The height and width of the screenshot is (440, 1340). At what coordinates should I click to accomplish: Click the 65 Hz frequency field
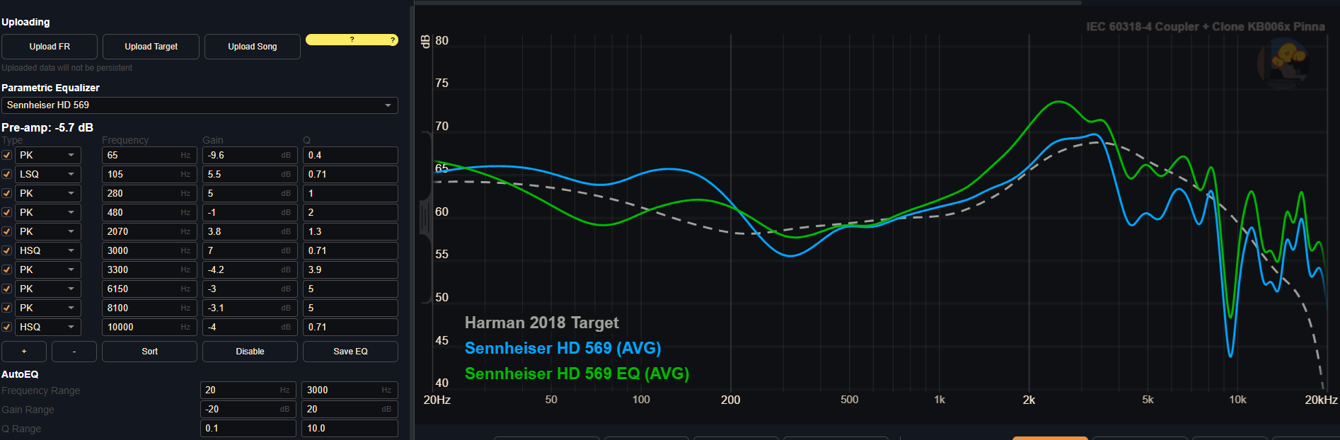click(x=149, y=155)
